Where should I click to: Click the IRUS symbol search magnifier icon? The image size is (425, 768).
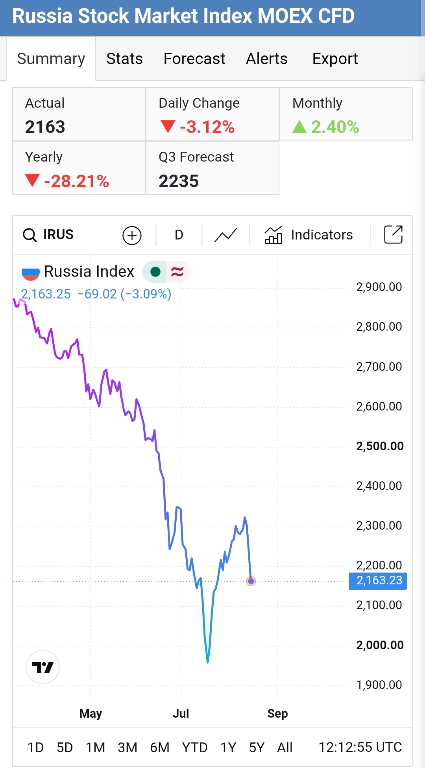pos(30,235)
